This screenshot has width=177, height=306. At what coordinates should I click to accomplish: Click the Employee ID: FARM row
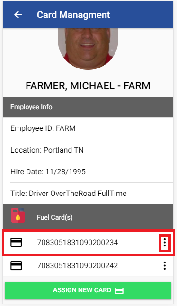[88, 128]
